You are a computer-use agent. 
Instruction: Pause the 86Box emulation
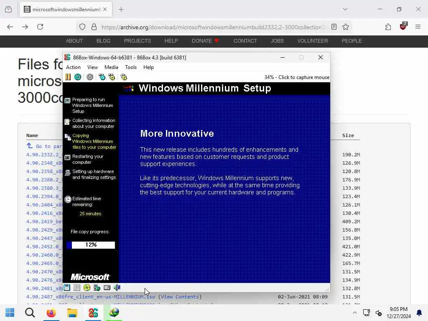[68, 77]
